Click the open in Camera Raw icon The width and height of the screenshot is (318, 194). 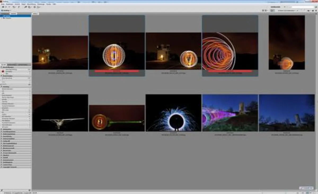point(34,7)
